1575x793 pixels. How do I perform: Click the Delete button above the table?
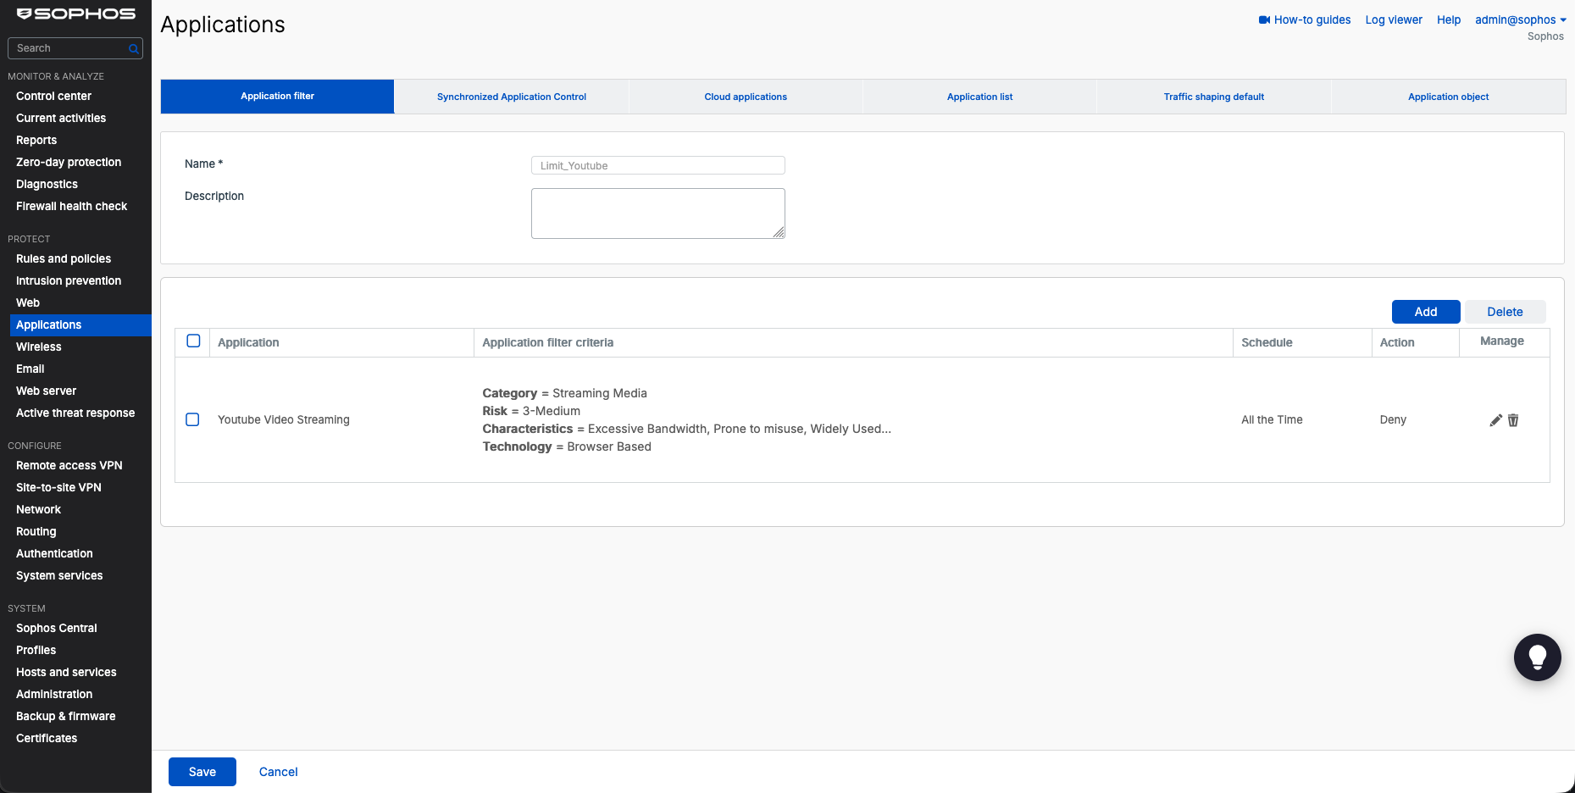pyautogui.click(x=1505, y=312)
